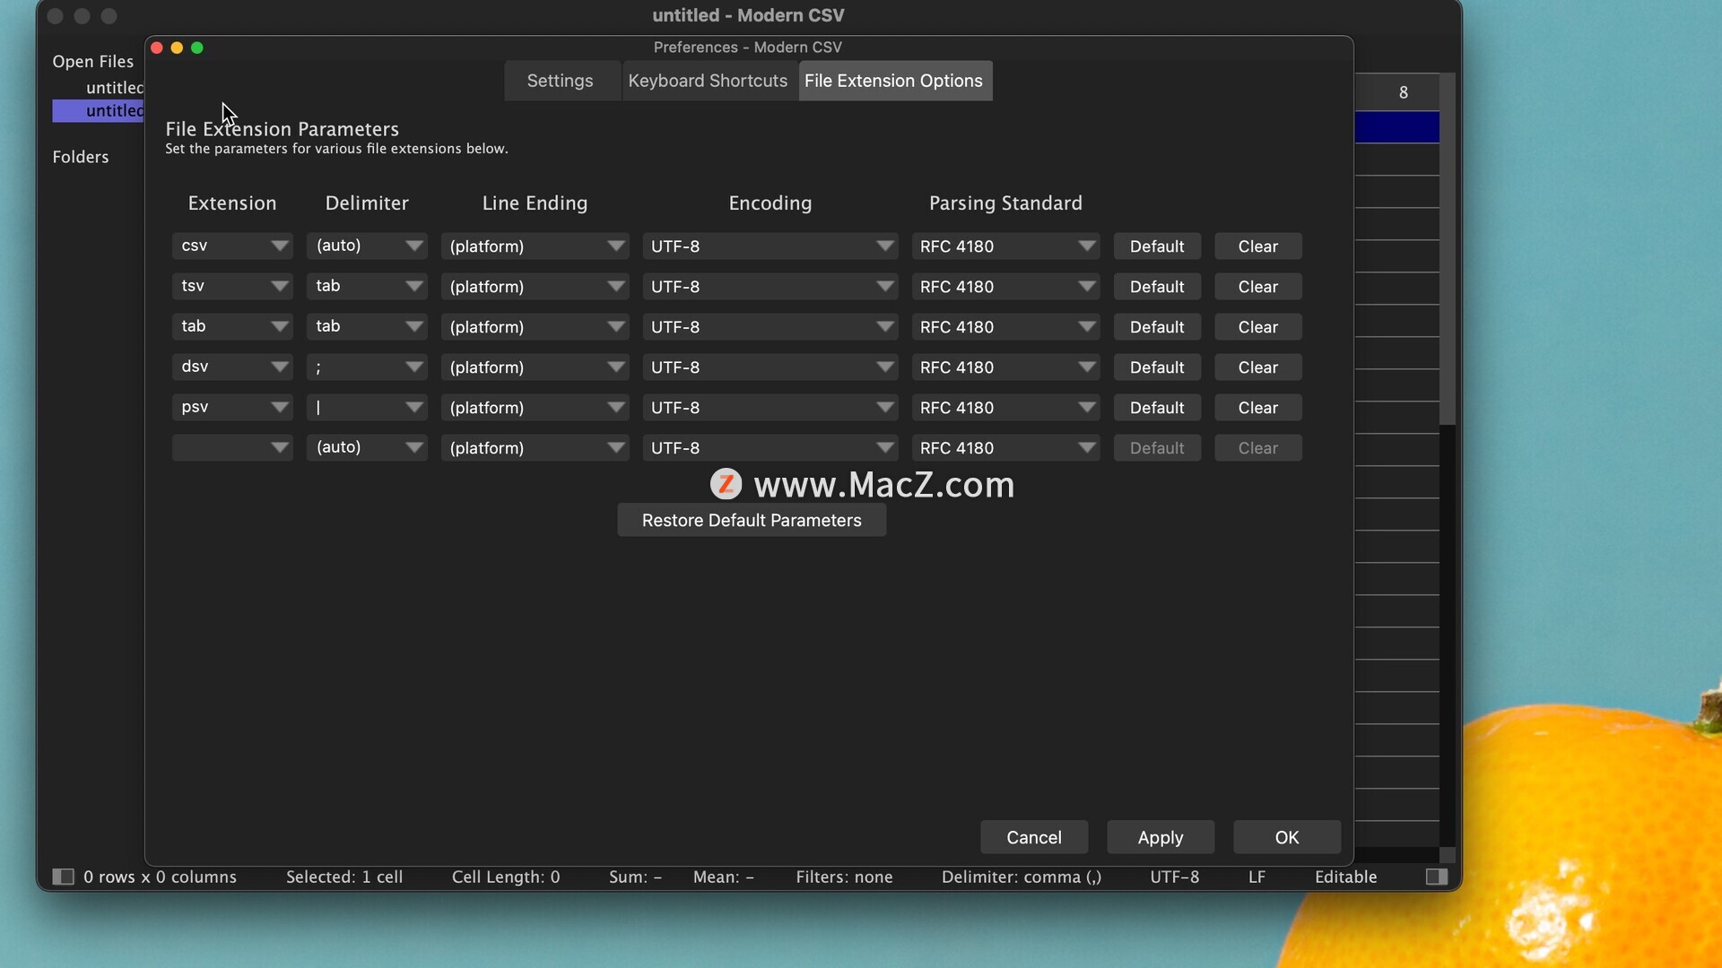Click 'Delimiter: comma (,)' in status bar
Viewport: 1722px width, 968px height.
pyautogui.click(x=1022, y=877)
